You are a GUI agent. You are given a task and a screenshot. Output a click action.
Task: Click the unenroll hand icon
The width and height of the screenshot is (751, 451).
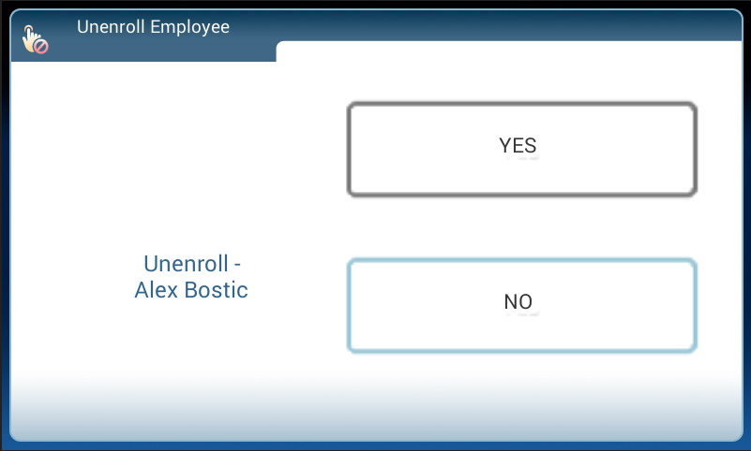pos(35,39)
